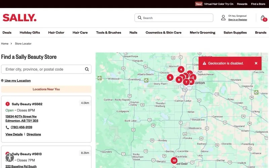The height and width of the screenshot is (168, 269).
Task: Open the Men's Grooming menu
Action: [202, 32]
